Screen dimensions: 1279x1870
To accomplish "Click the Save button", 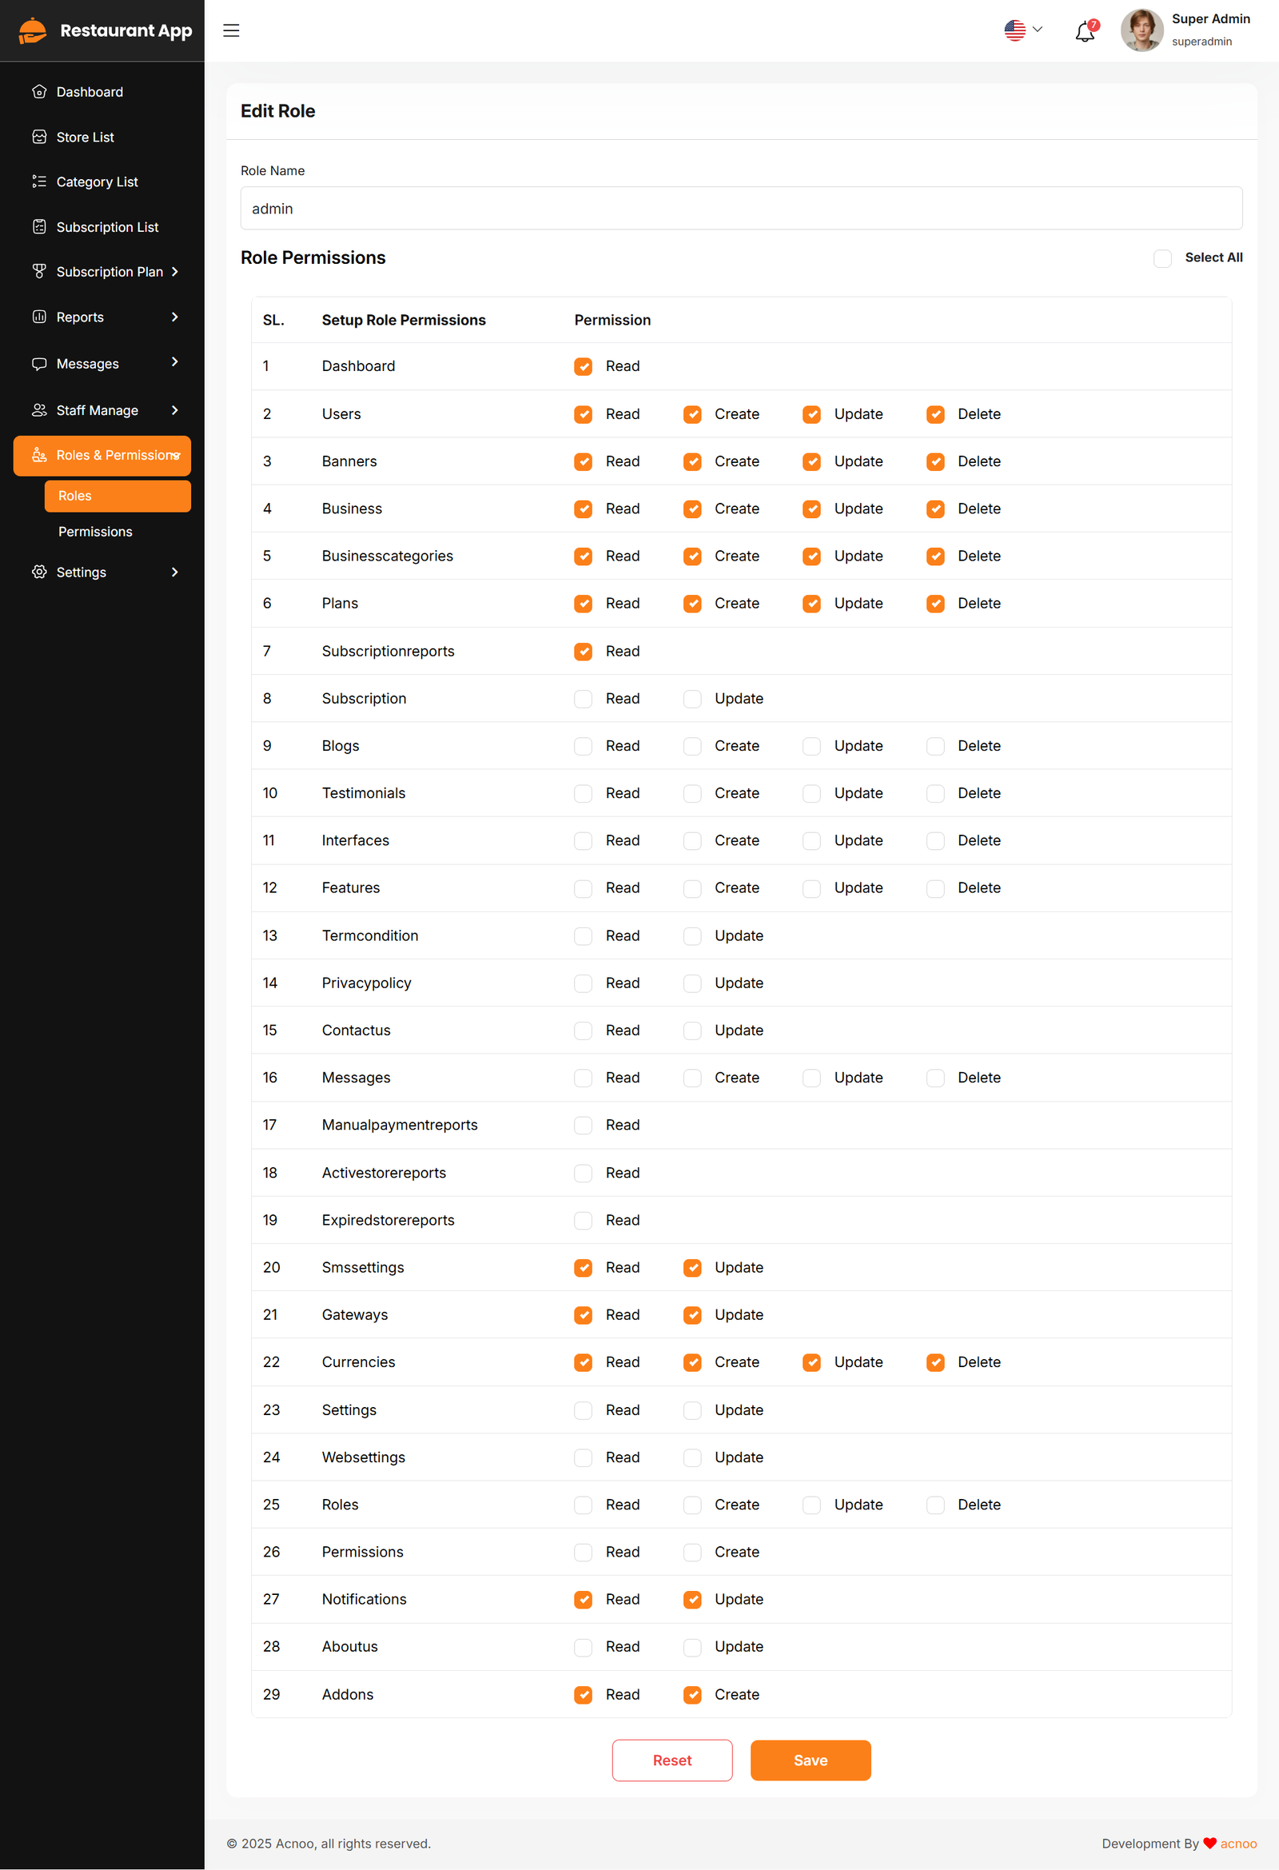I will 810,1760.
